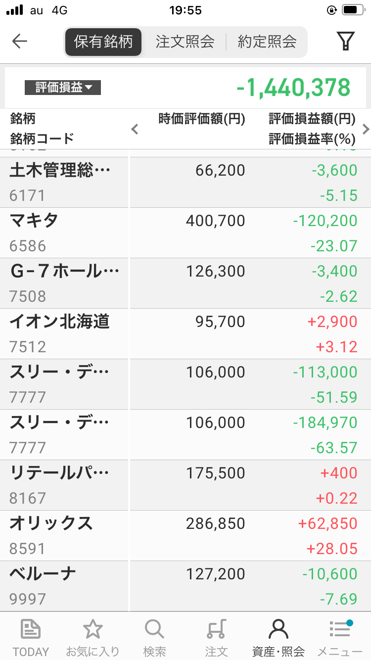Open the filter funnel icon
This screenshot has height=660, width=371.
tap(346, 42)
